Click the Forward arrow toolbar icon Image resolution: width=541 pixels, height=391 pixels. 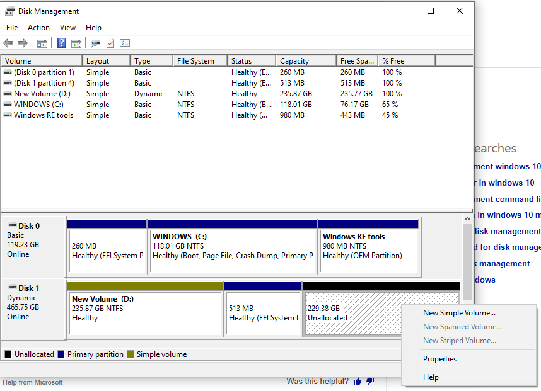23,43
